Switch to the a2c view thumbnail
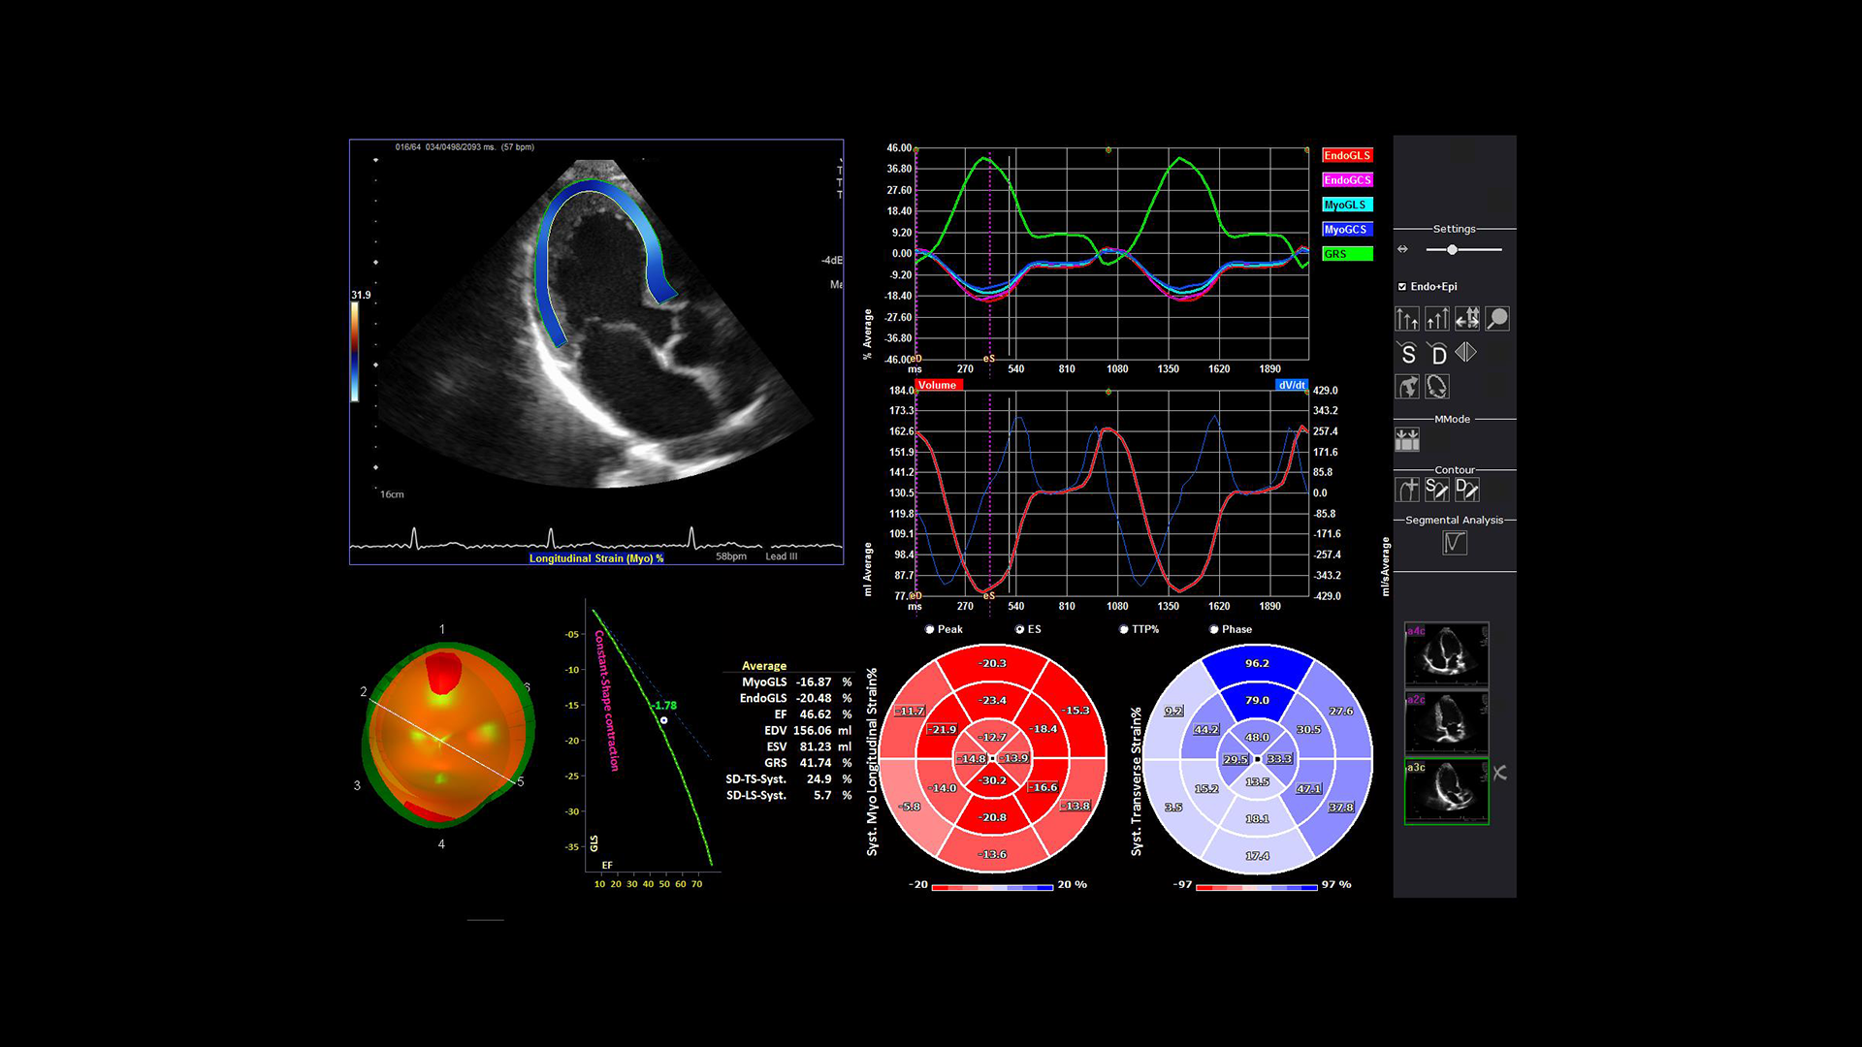This screenshot has width=1862, height=1047. 1446,722
